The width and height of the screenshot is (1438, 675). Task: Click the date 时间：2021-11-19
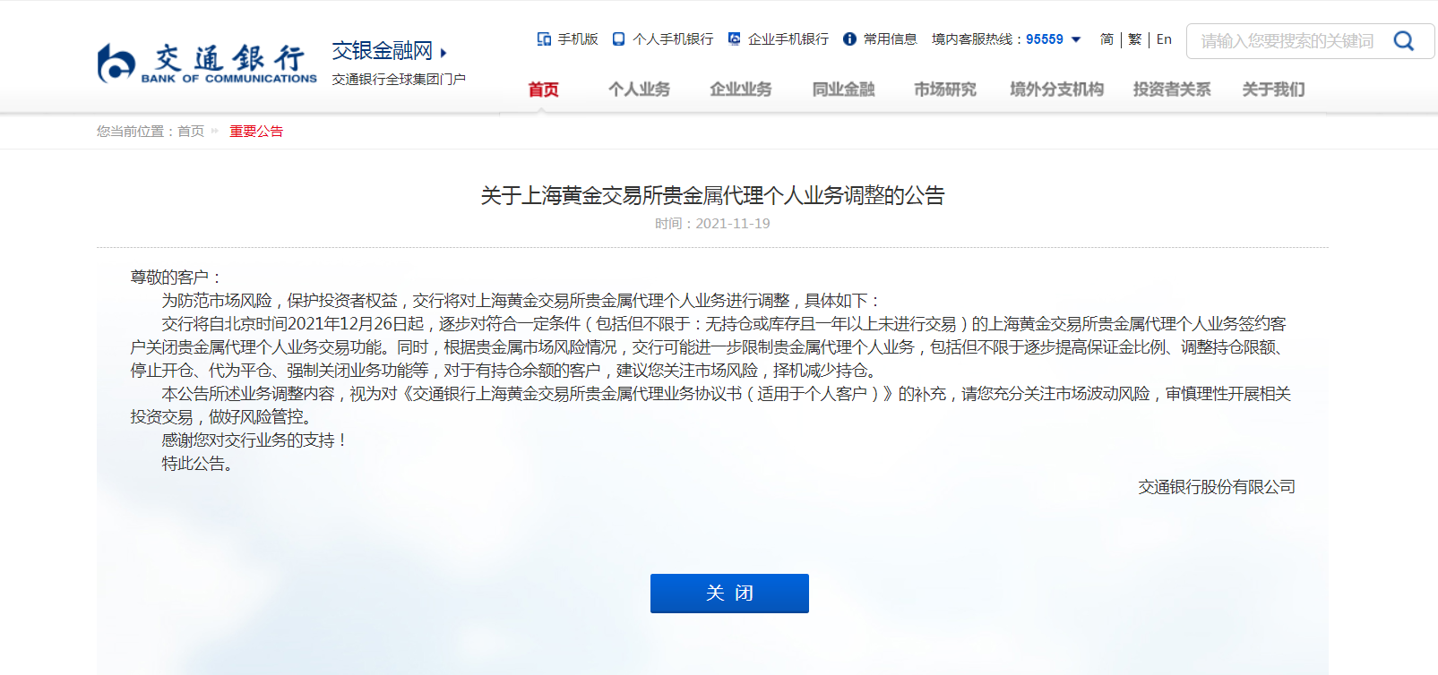point(712,224)
